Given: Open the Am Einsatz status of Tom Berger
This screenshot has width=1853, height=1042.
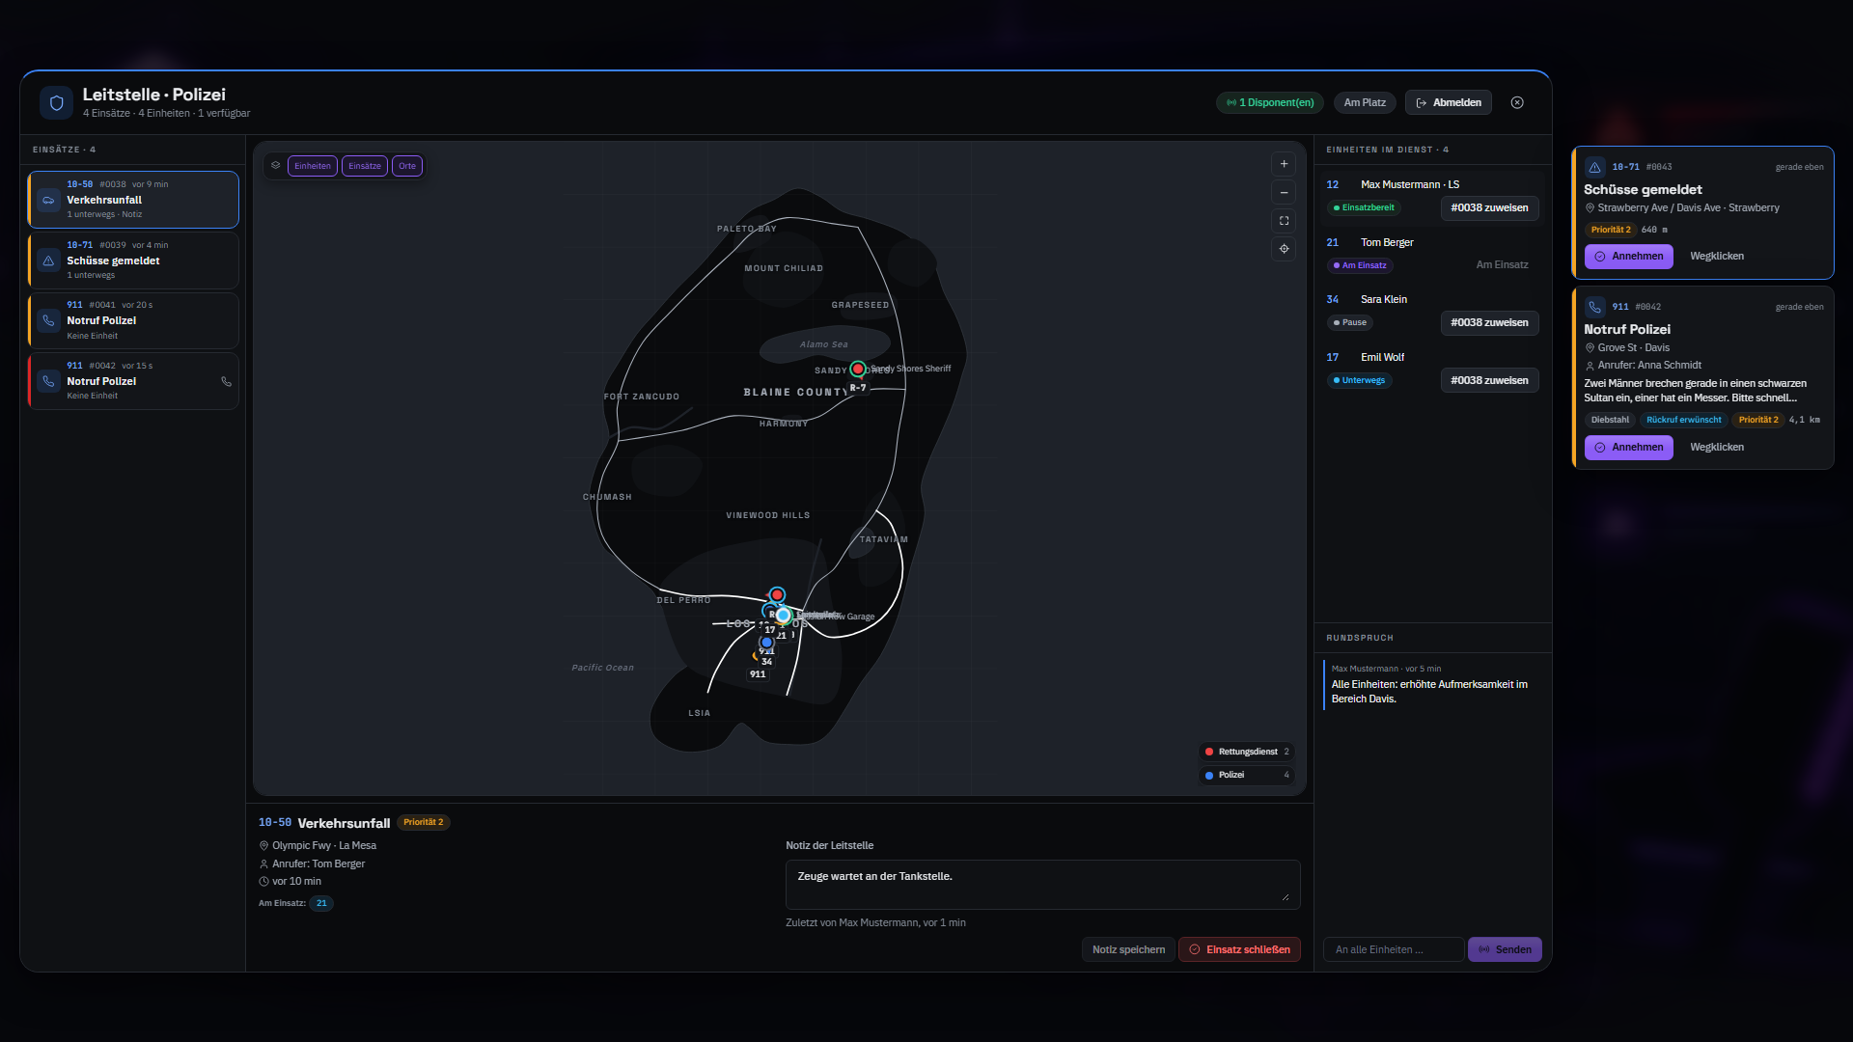Looking at the screenshot, I should click(x=1360, y=265).
